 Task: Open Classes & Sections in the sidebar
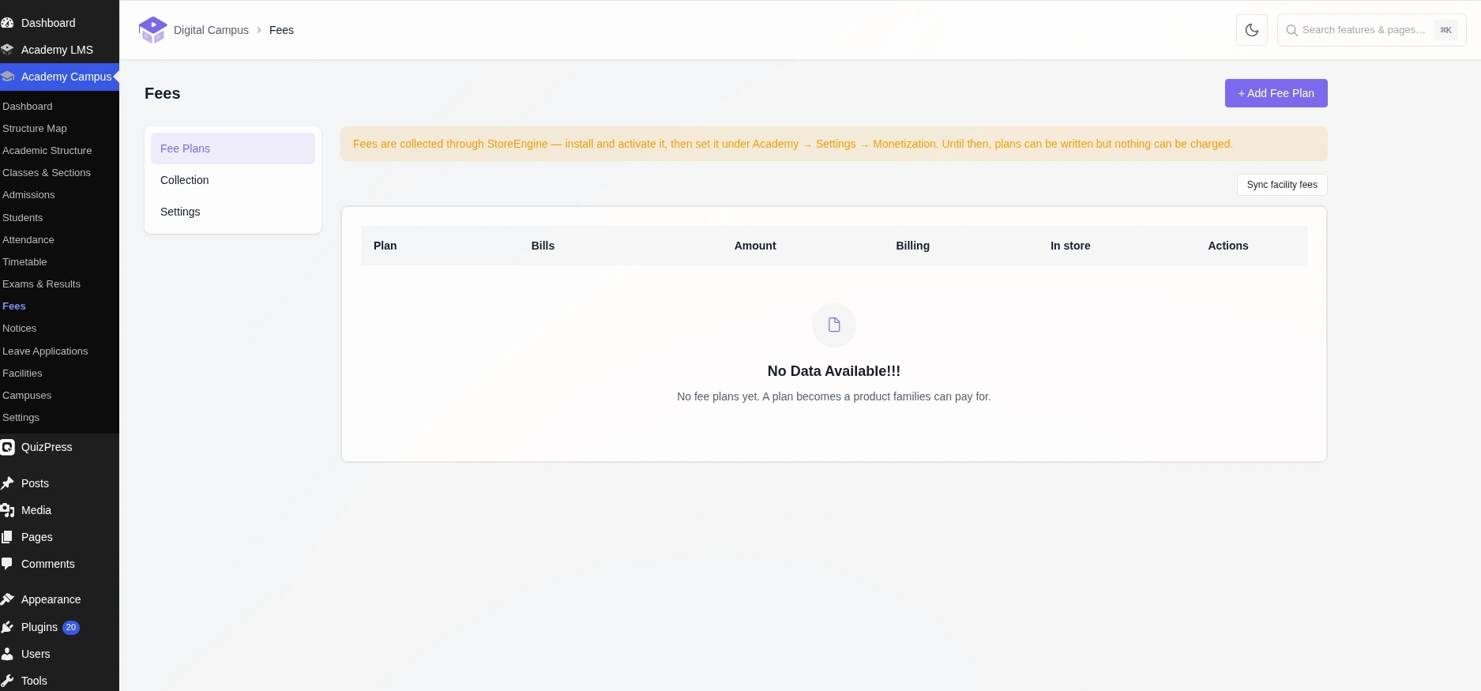[47, 173]
